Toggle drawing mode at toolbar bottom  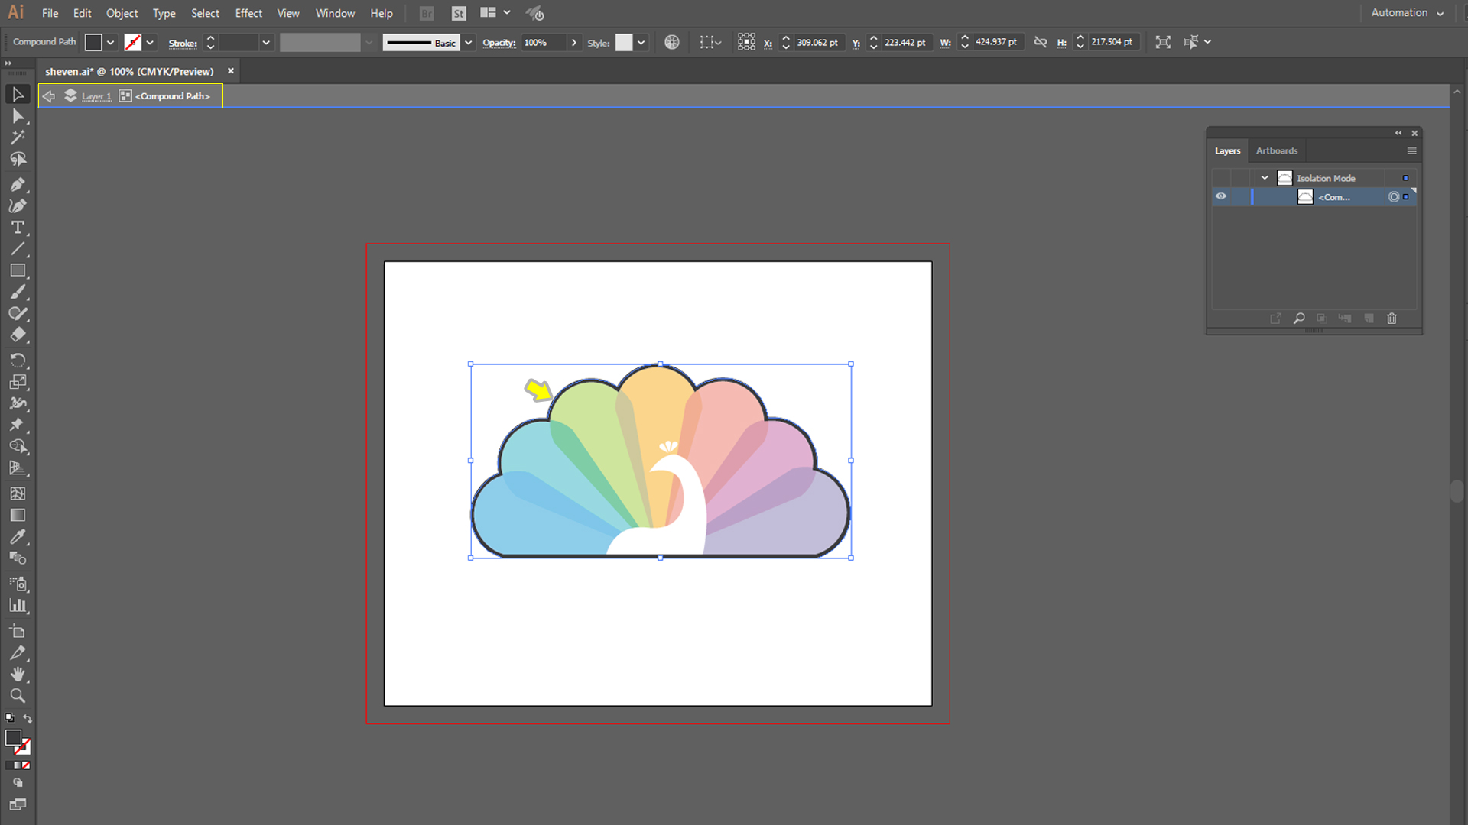(x=18, y=783)
